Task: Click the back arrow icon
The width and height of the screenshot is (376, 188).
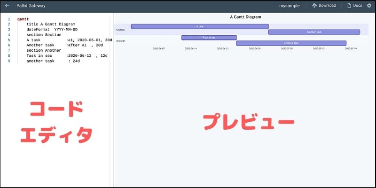Action: 7,6
